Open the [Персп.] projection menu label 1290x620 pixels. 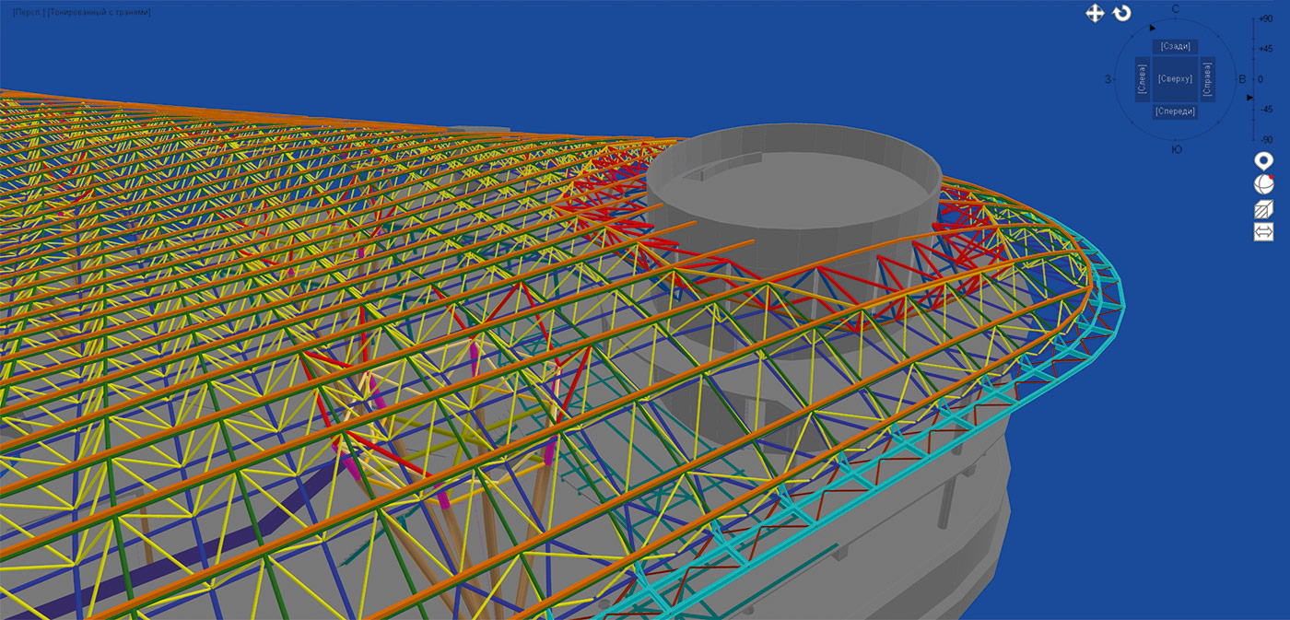pyautogui.click(x=27, y=12)
